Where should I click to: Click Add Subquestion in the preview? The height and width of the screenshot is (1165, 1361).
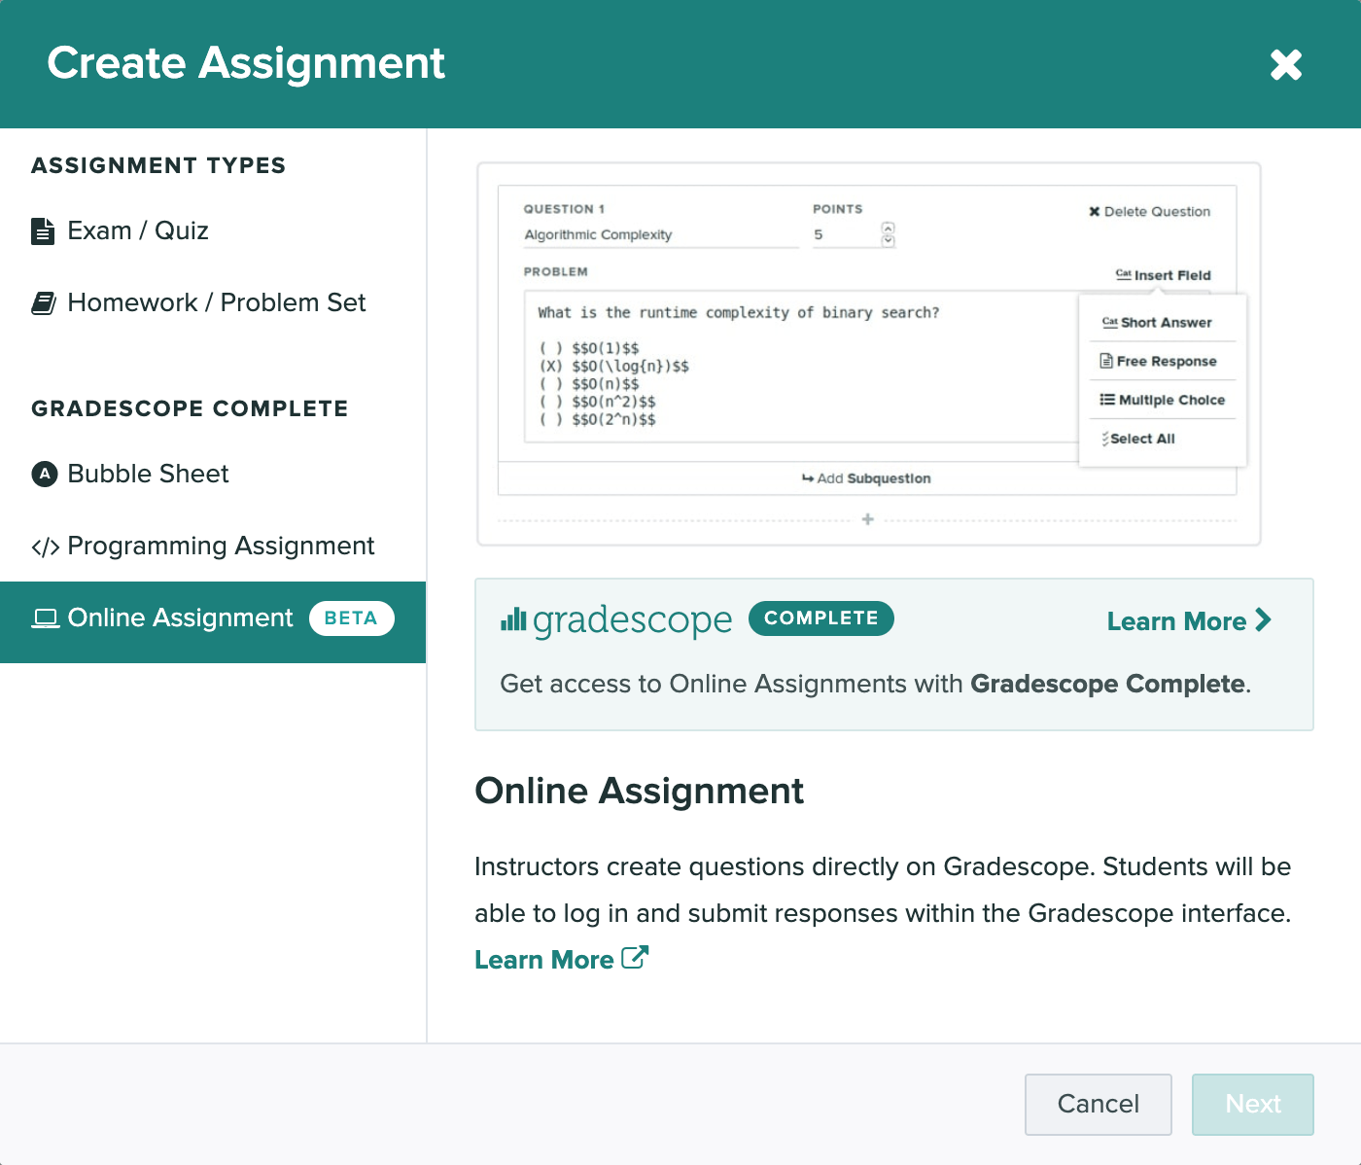[866, 478]
